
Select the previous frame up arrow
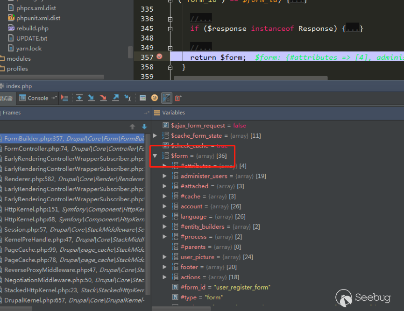(x=132, y=127)
